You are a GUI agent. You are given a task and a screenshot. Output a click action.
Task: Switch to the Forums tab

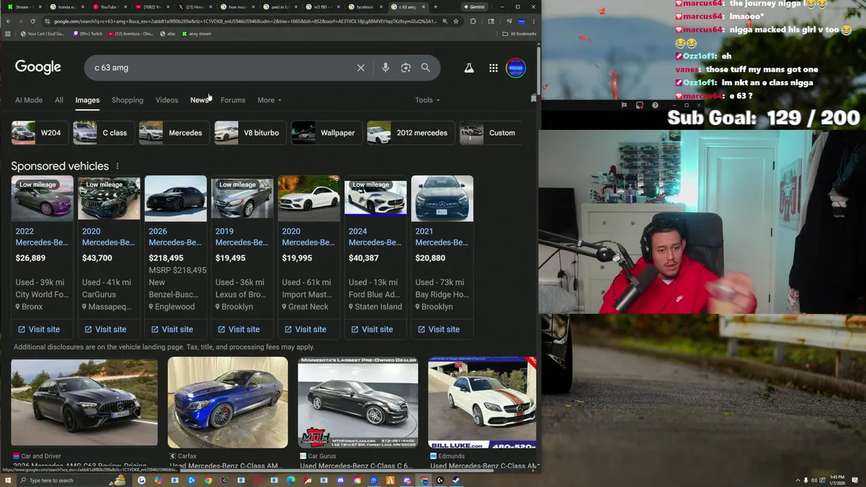pos(233,100)
